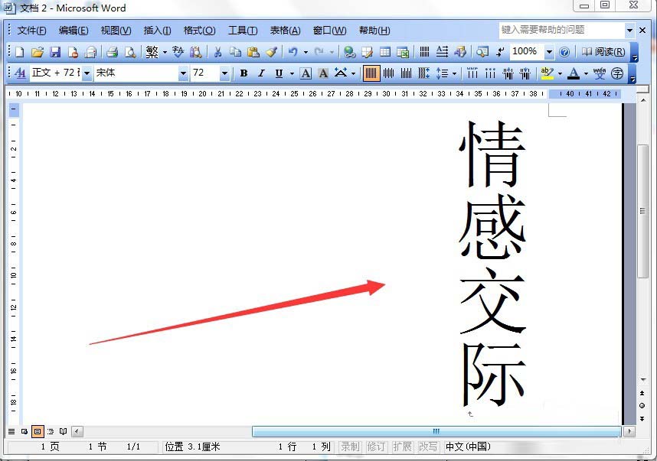Expand the font size 72 dropdown
657x461 pixels.
tap(224, 73)
